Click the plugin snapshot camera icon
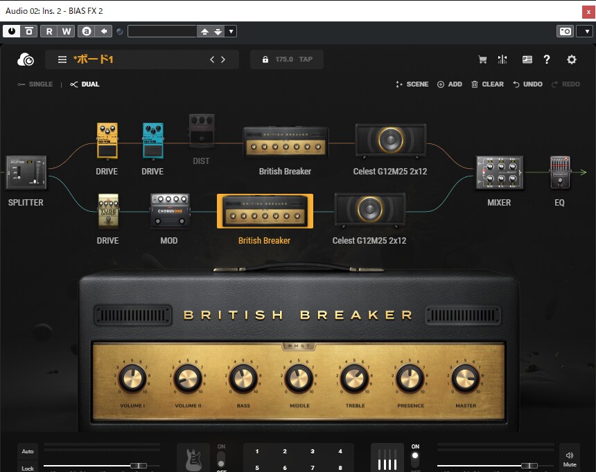The height and width of the screenshot is (472, 596). pyautogui.click(x=566, y=31)
